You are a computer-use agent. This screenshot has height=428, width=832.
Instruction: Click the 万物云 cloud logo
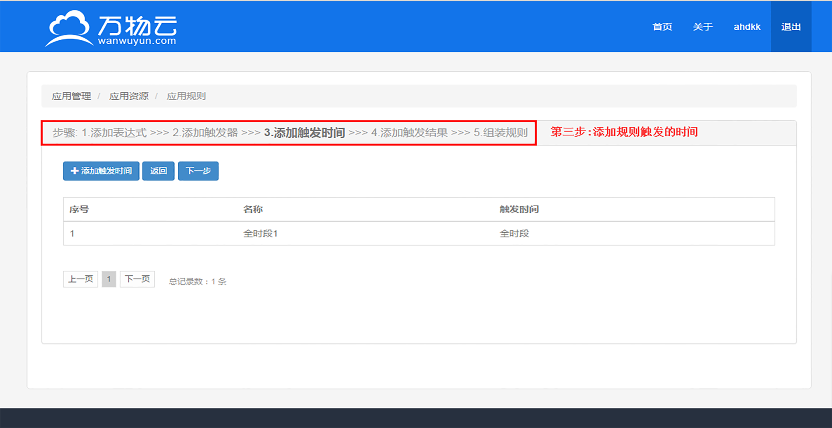coord(111,28)
